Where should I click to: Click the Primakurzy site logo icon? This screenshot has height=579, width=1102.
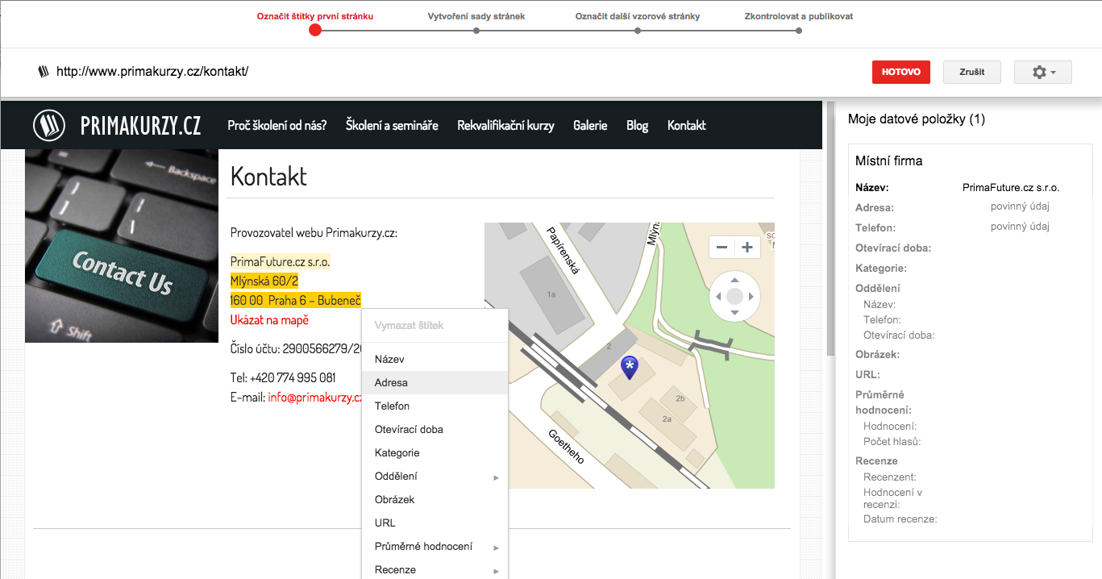[x=49, y=125]
